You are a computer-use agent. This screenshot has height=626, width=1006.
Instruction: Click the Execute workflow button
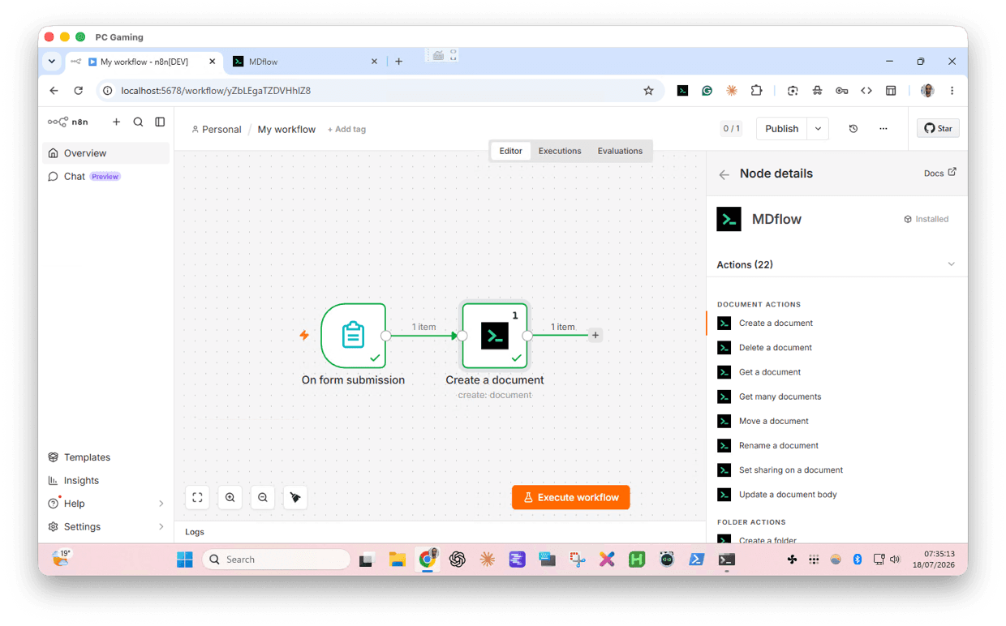pos(571,498)
